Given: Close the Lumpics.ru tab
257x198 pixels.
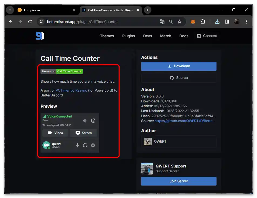Looking at the screenshot, I should (74, 10).
